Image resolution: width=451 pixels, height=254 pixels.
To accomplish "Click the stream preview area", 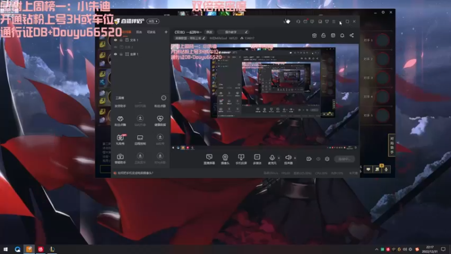I will coord(264,97).
